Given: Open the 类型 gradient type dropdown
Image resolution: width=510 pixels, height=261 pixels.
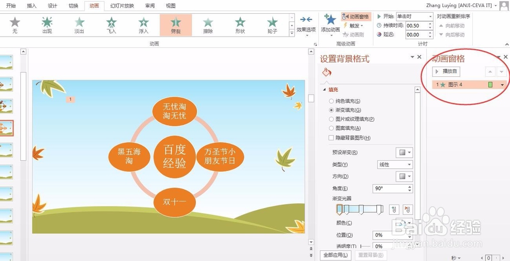Looking at the screenshot, I should click(395, 164).
